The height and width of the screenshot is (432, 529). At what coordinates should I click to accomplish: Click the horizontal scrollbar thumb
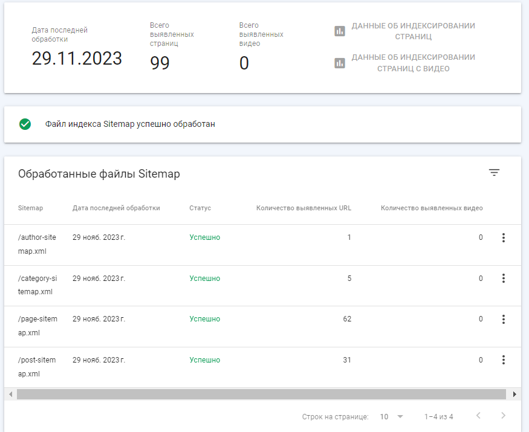coord(261,394)
